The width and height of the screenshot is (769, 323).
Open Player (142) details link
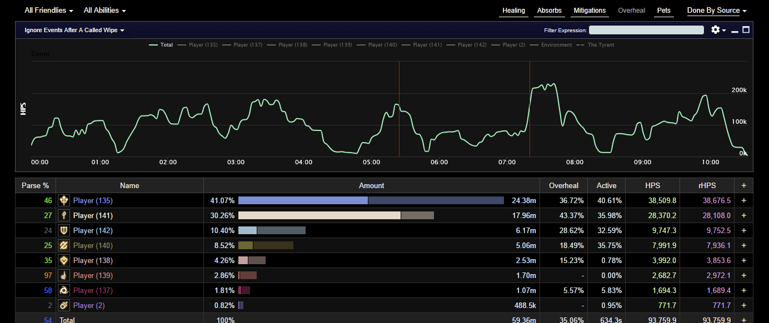(x=92, y=230)
